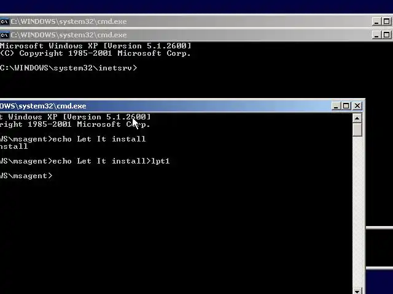Click the '(C) Copyright 1985-2001 Microsoft Corp.' line
The image size is (393, 294).
(96, 53)
